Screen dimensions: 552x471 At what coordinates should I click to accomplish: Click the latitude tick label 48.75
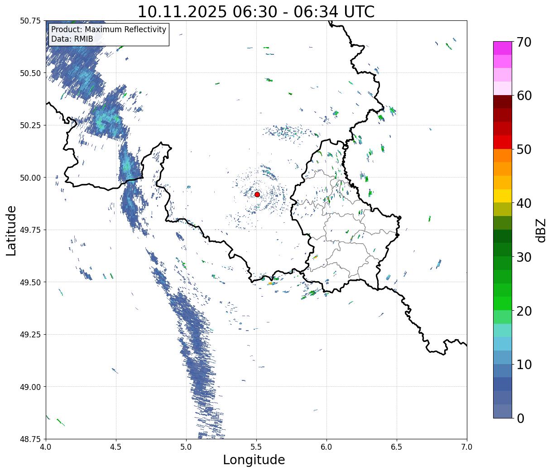pos(31,439)
